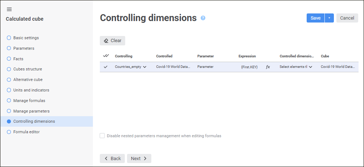364x167 pixels.
Task: Expand the Countries_empty controlling dropdown
Action: tap(144, 67)
